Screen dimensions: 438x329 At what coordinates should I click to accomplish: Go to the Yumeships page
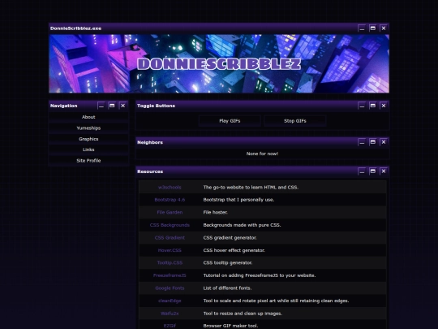coord(88,128)
